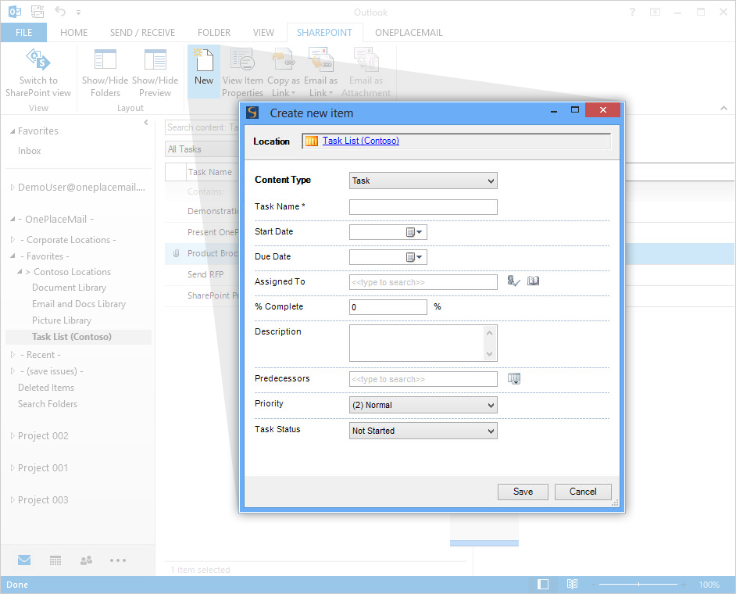Expand the Corporate Locations tree node
This screenshot has height=594, width=736.
click(x=13, y=240)
